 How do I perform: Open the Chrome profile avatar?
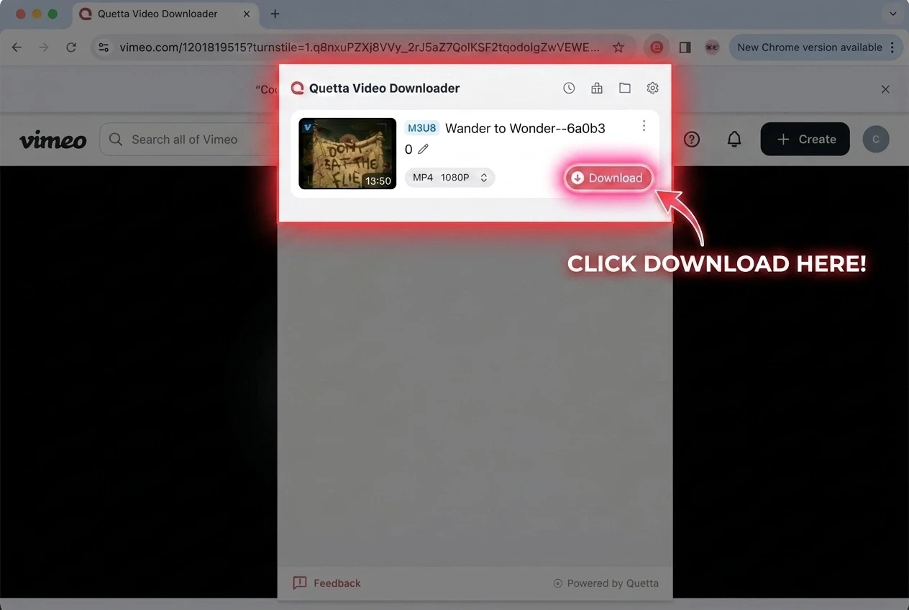click(712, 47)
